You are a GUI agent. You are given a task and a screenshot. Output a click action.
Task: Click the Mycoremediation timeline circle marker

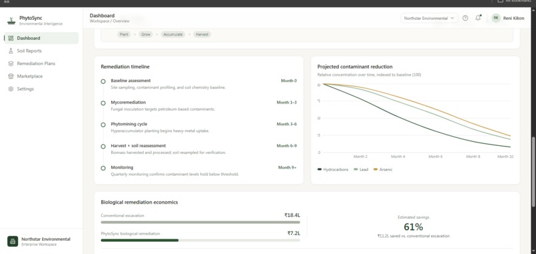pyautogui.click(x=103, y=103)
